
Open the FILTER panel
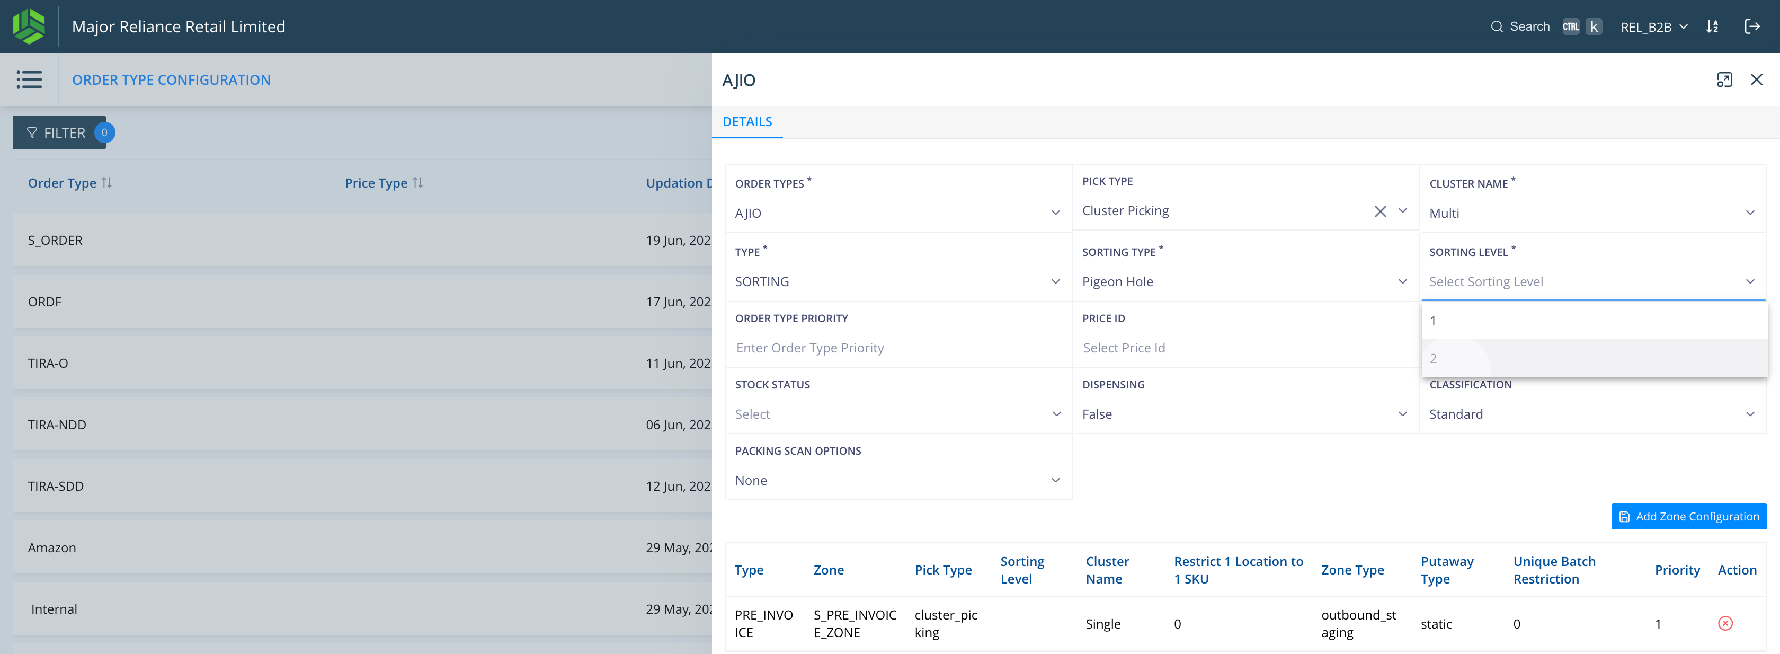click(59, 132)
